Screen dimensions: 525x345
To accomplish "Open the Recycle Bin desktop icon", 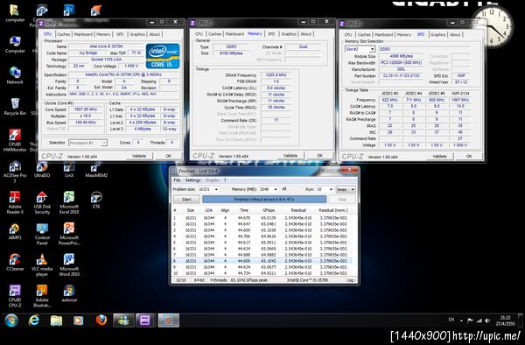I will tap(15, 107).
